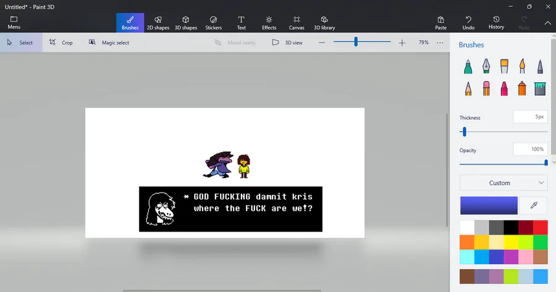Image resolution: width=556 pixels, height=292 pixels.
Task: Undo the last action
Action: (x=468, y=23)
